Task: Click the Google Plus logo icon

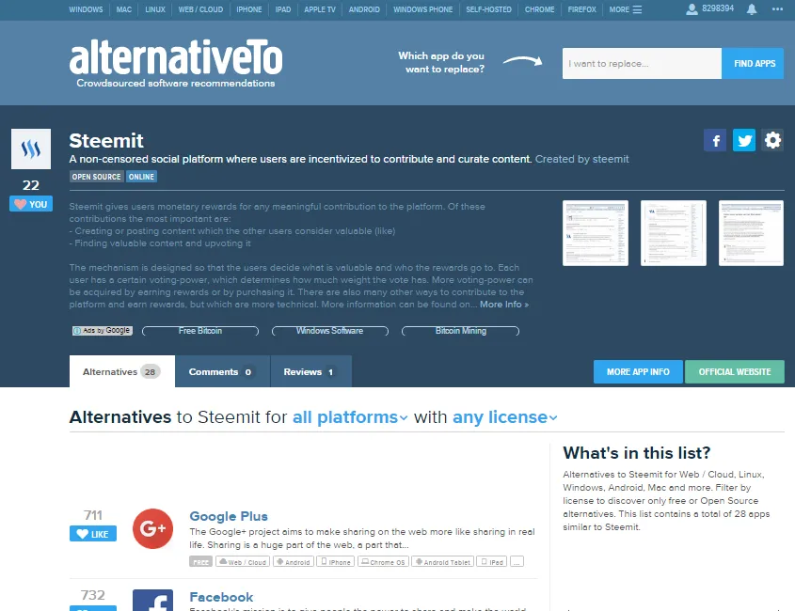Action: (x=152, y=528)
